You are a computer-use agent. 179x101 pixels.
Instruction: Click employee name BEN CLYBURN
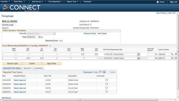tap(10, 21)
